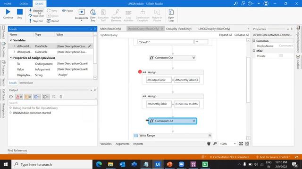The image size is (302, 169).
Task: Open Microsoft Edge from the taskbar
Action: click(99, 164)
